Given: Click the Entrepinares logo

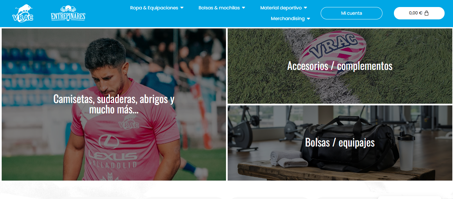Looking at the screenshot, I should point(68,13).
